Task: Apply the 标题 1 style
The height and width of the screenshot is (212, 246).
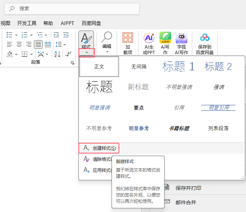Action: (178, 67)
